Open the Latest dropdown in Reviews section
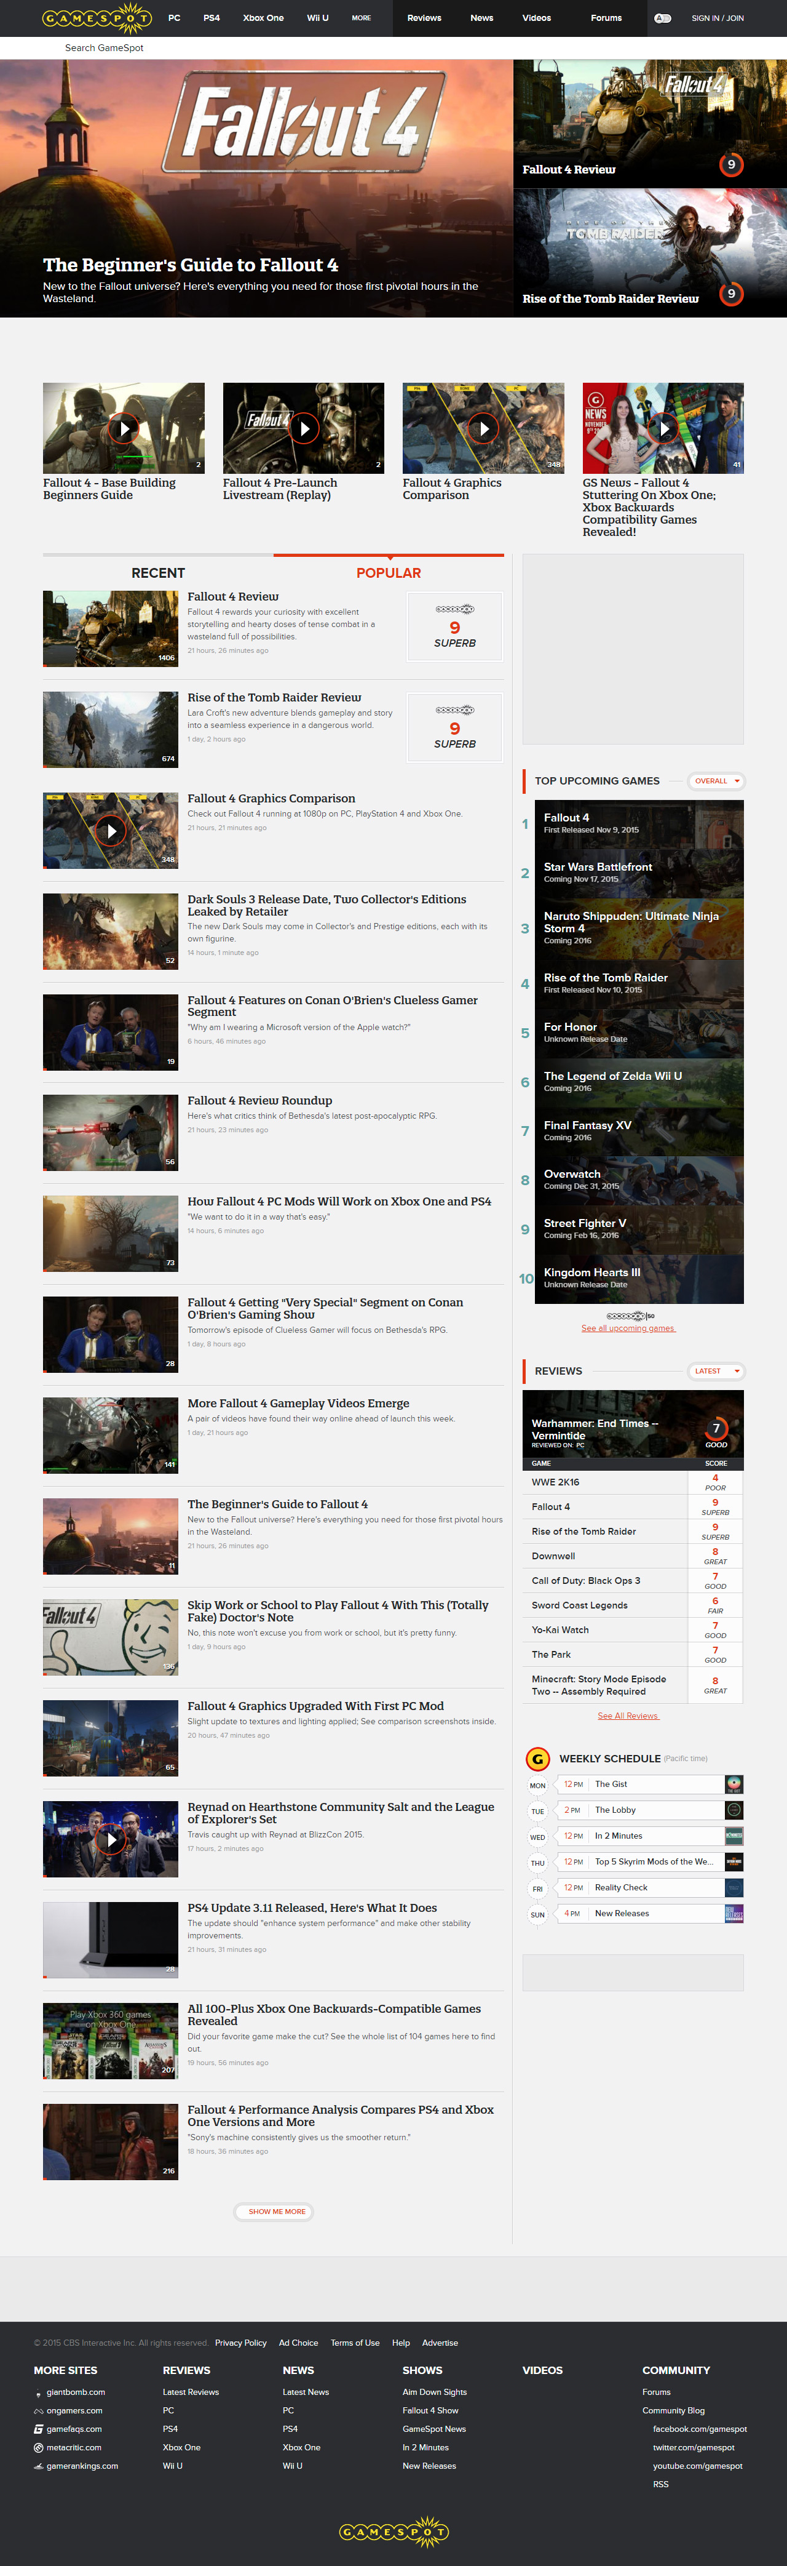Screen dimensions: 787x2566 click(715, 1370)
